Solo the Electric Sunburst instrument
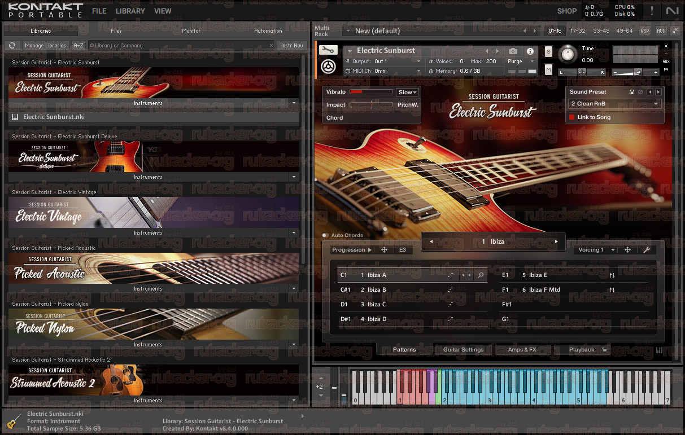 click(548, 51)
